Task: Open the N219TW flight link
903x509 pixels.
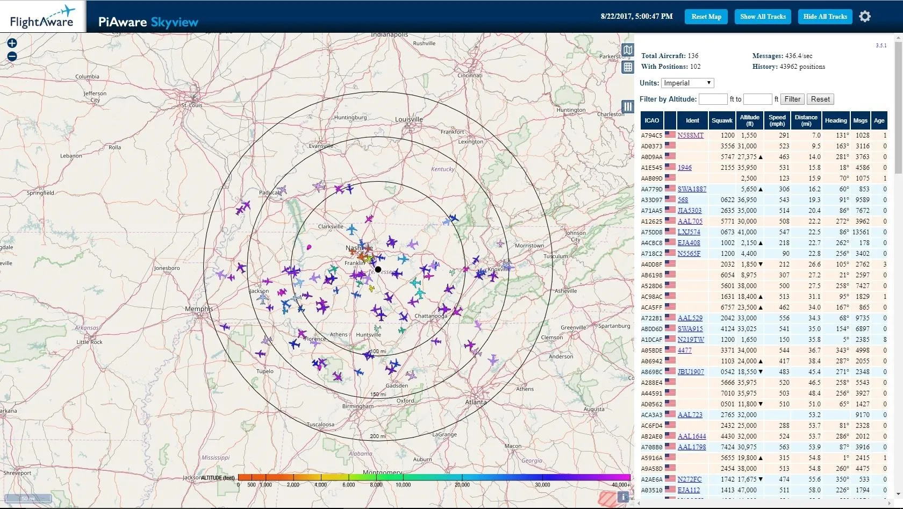Action: (x=691, y=340)
